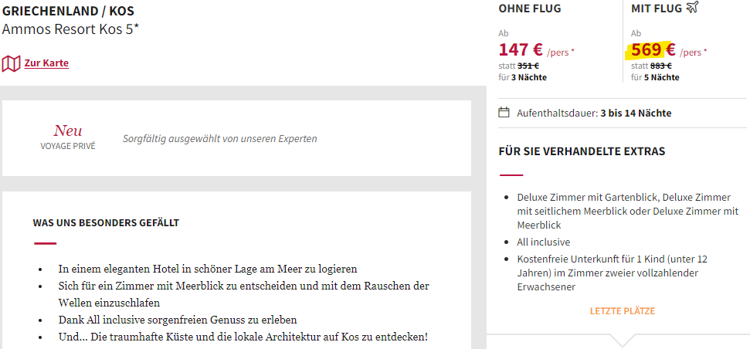Click the calendar icon beside Aufenthaltsdauer
Screen dimensions: 750x349
[504, 113]
